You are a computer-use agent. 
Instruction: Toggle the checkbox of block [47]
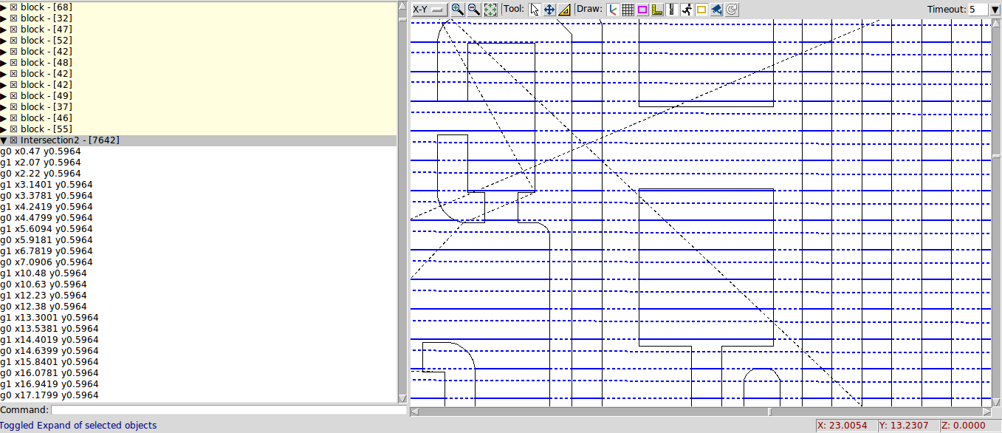pyautogui.click(x=14, y=29)
